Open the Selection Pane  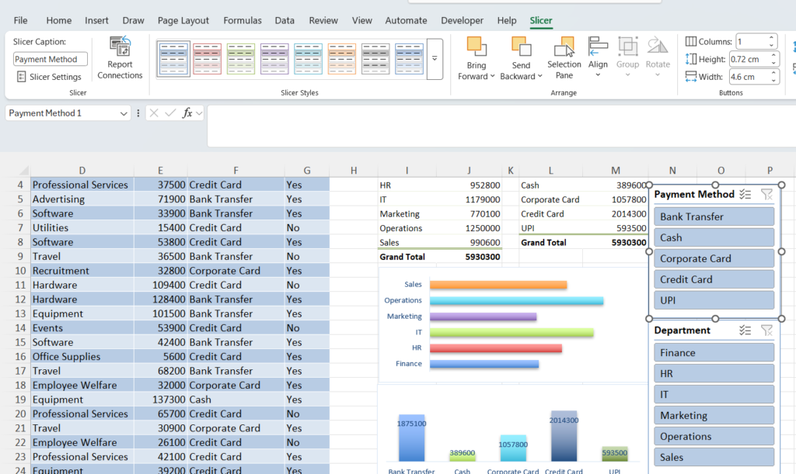564,57
